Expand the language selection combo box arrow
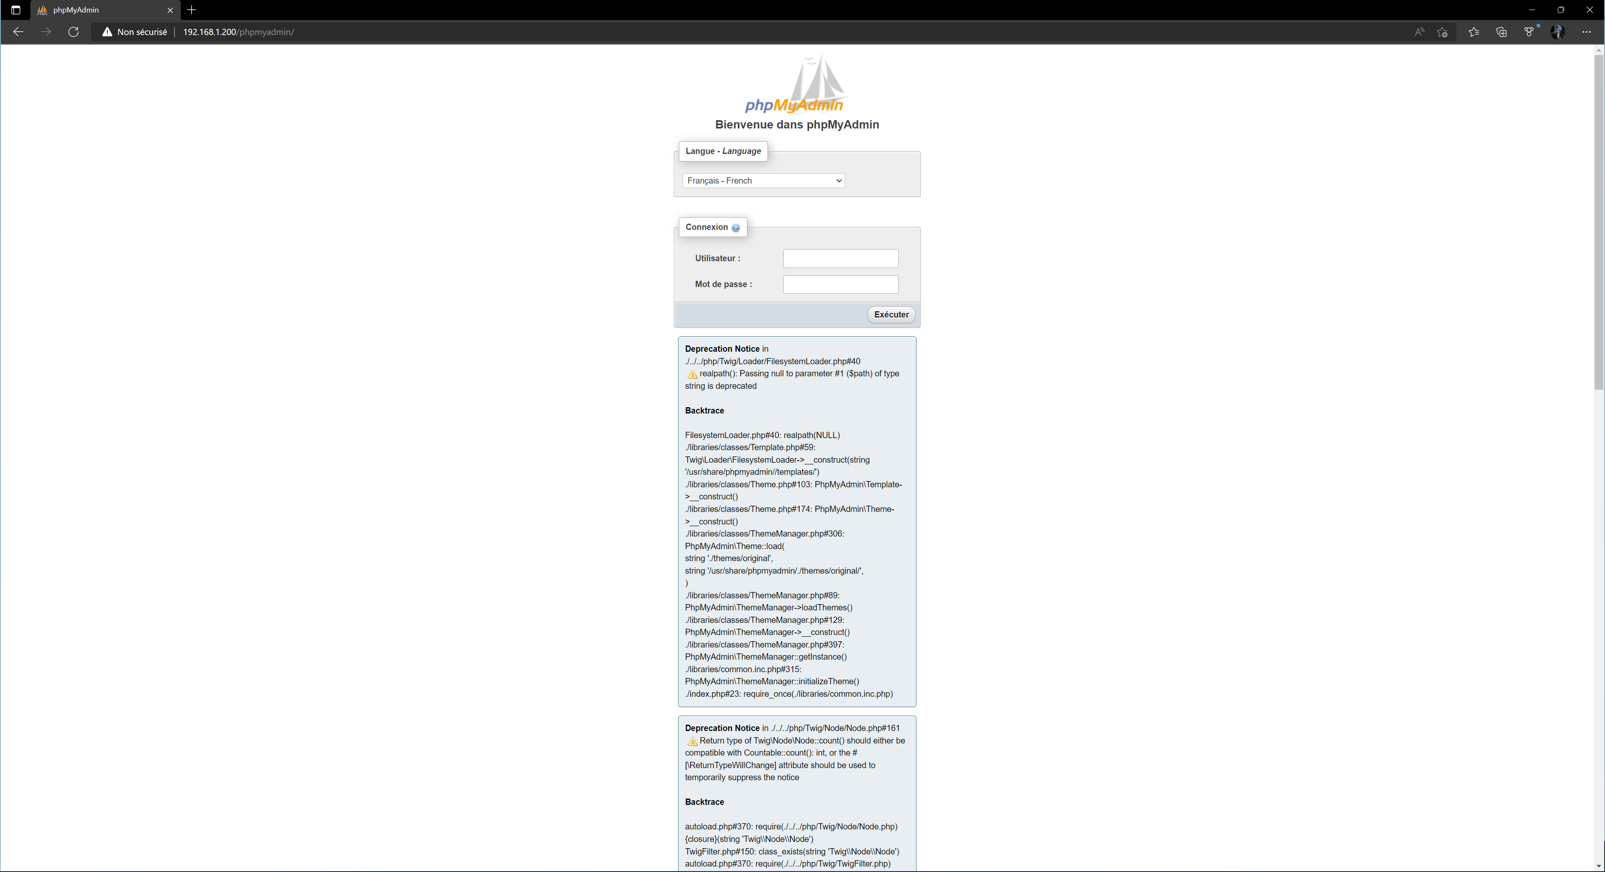1605x872 pixels. (x=838, y=181)
